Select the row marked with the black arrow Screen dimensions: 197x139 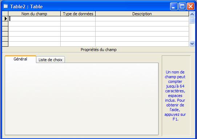click(5, 19)
